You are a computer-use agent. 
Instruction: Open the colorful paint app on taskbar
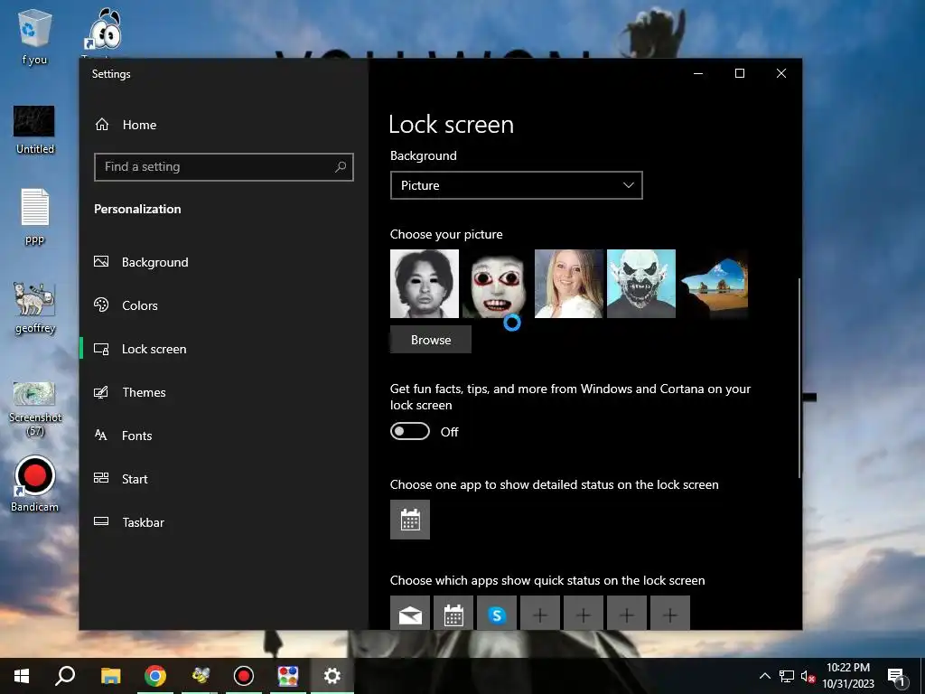point(288,676)
